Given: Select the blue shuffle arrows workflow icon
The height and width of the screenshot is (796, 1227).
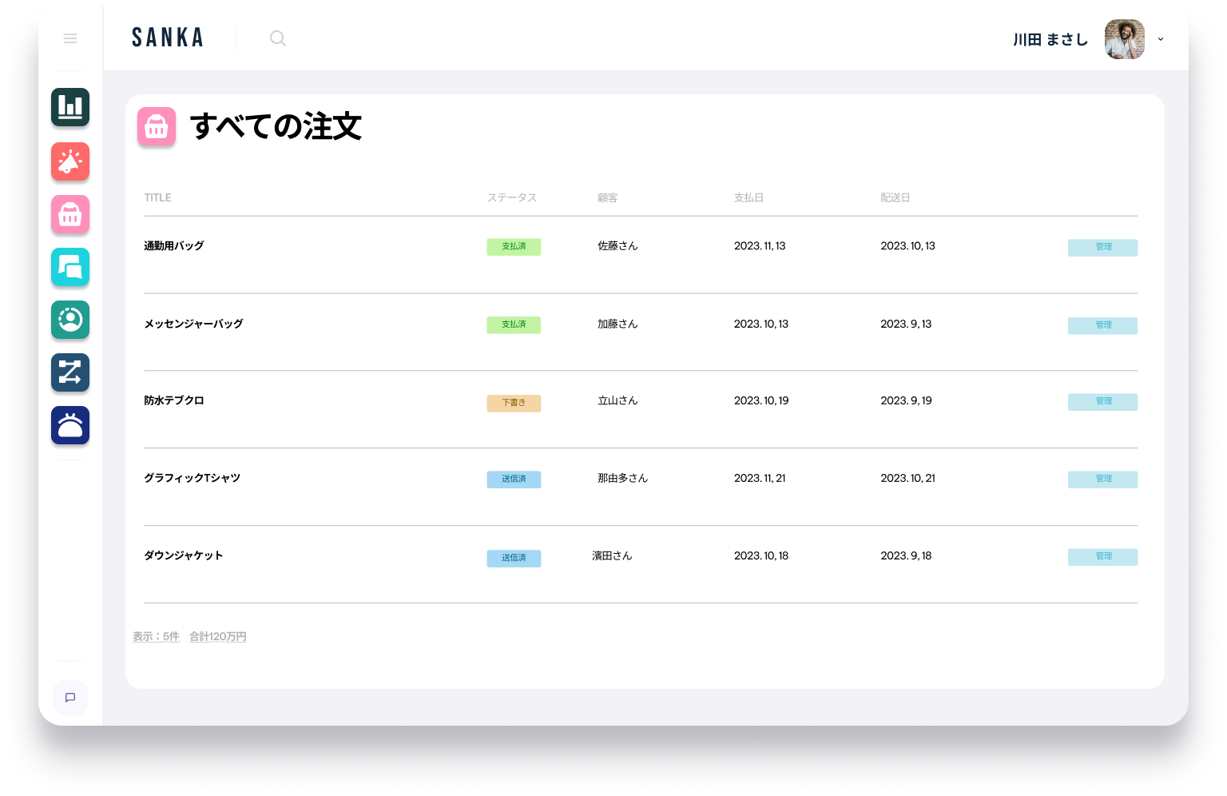Looking at the screenshot, I should pos(70,372).
